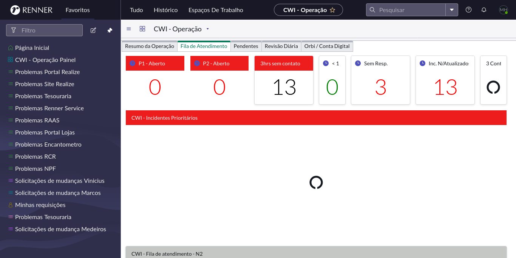Click the blue circle icon on P1 - Aberto
This screenshot has width=516, height=258.
click(132, 63)
